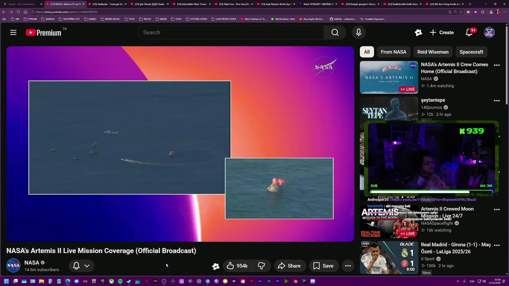Switch to Yazıkçılar - Yumuşak browser tab
The image size is (509, 286).
tap(108, 4)
